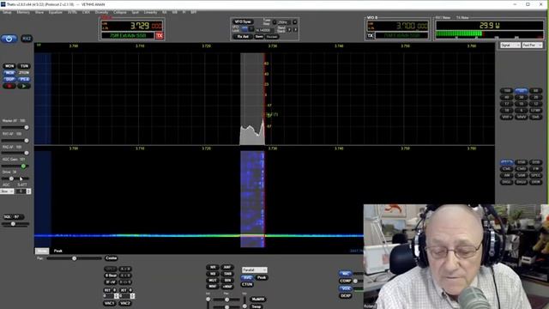This screenshot has height=309, width=549.
Task: Toggle the NB noise blanker button
Action: click(x=213, y=274)
